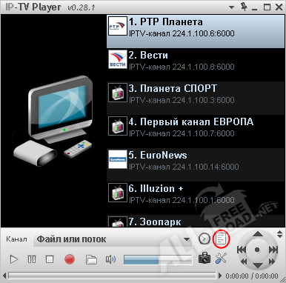This screenshot has height=283, width=286.
Task: Mute sound via the speaker icon
Action: pyautogui.click(x=110, y=259)
